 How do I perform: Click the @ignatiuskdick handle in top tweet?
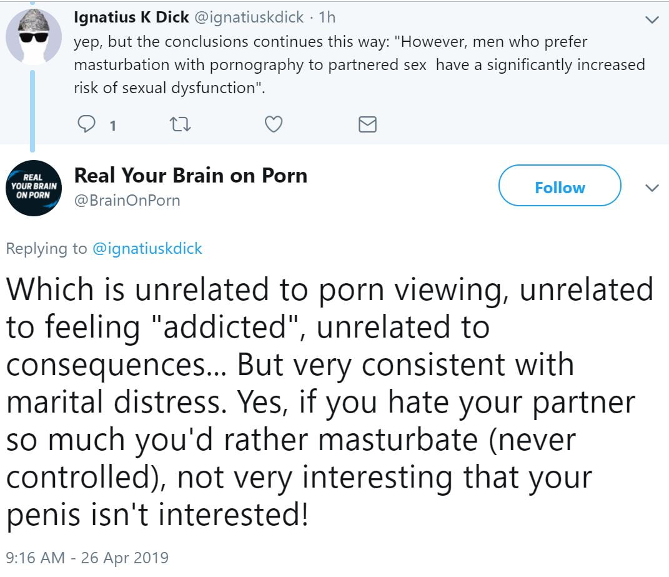[250, 18]
